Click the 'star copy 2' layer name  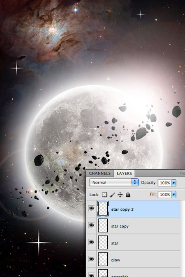point(122,209)
